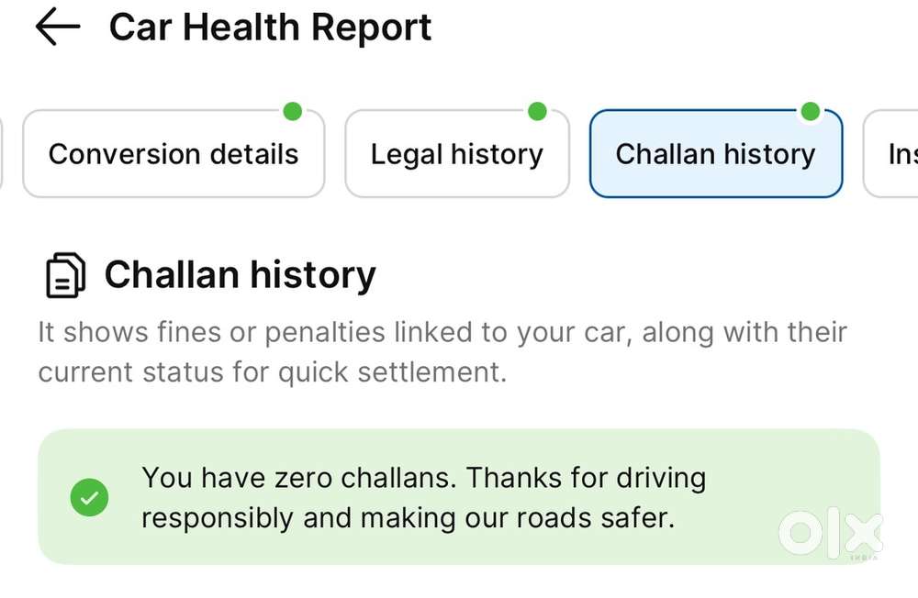Click green status dot on Challan history tab
The width and height of the screenshot is (918, 598).
810,112
